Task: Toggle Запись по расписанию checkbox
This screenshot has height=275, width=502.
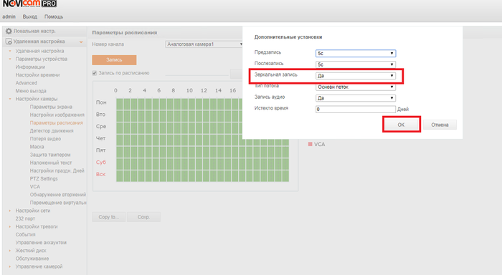Action: (x=95, y=73)
